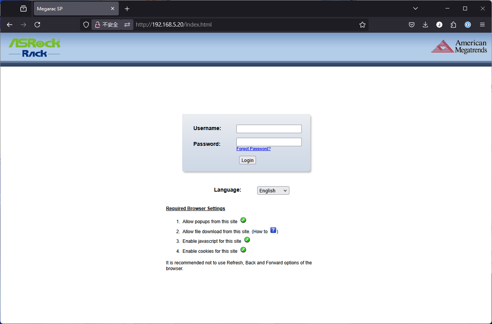Maximize the browser window
Screen dimensions: 492x324
coord(465,8)
